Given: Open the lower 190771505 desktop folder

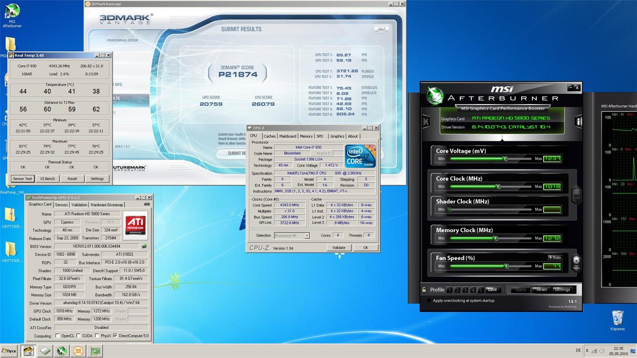Looking at the screenshot, I should pyautogui.click(x=12, y=252).
